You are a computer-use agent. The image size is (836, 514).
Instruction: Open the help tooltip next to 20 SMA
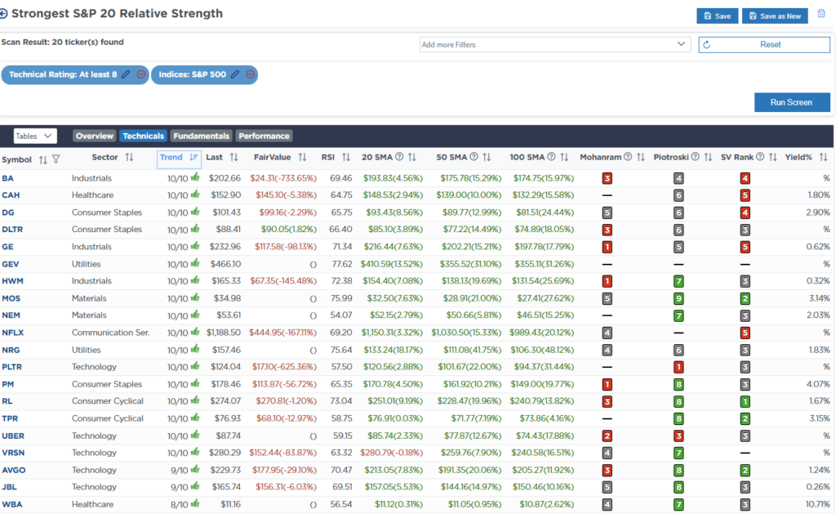tap(398, 158)
